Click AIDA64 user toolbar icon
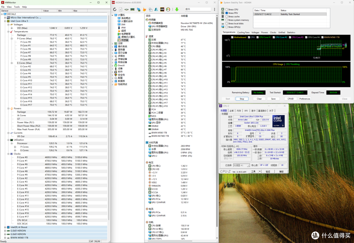 (156, 9)
